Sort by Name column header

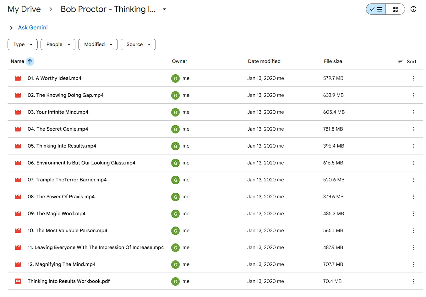(x=17, y=61)
